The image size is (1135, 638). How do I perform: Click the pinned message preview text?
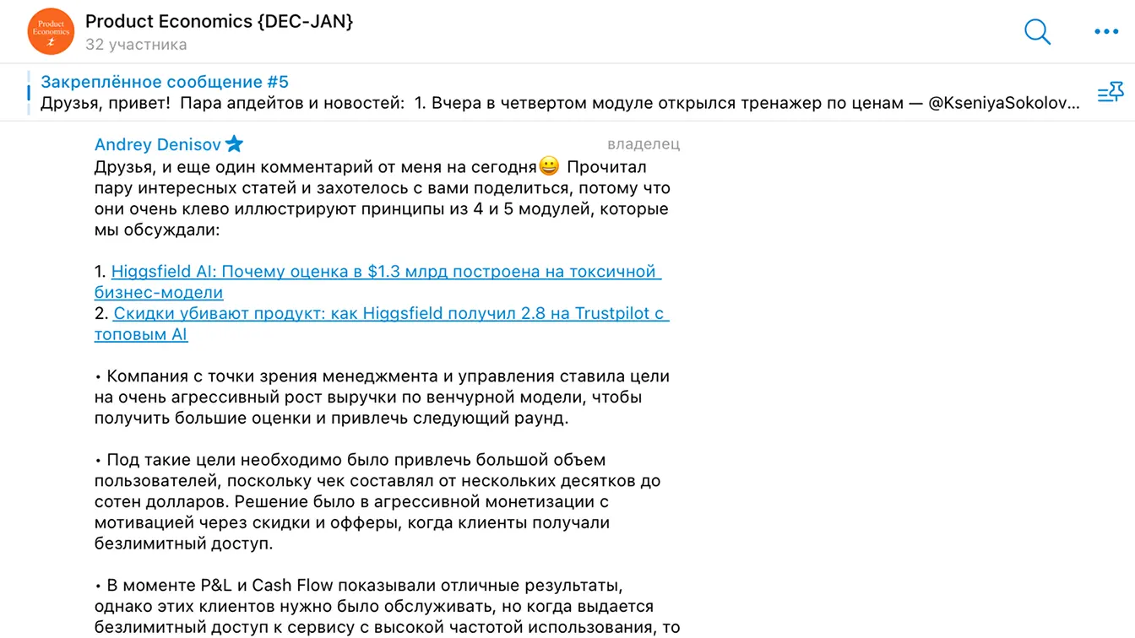click(560, 104)
